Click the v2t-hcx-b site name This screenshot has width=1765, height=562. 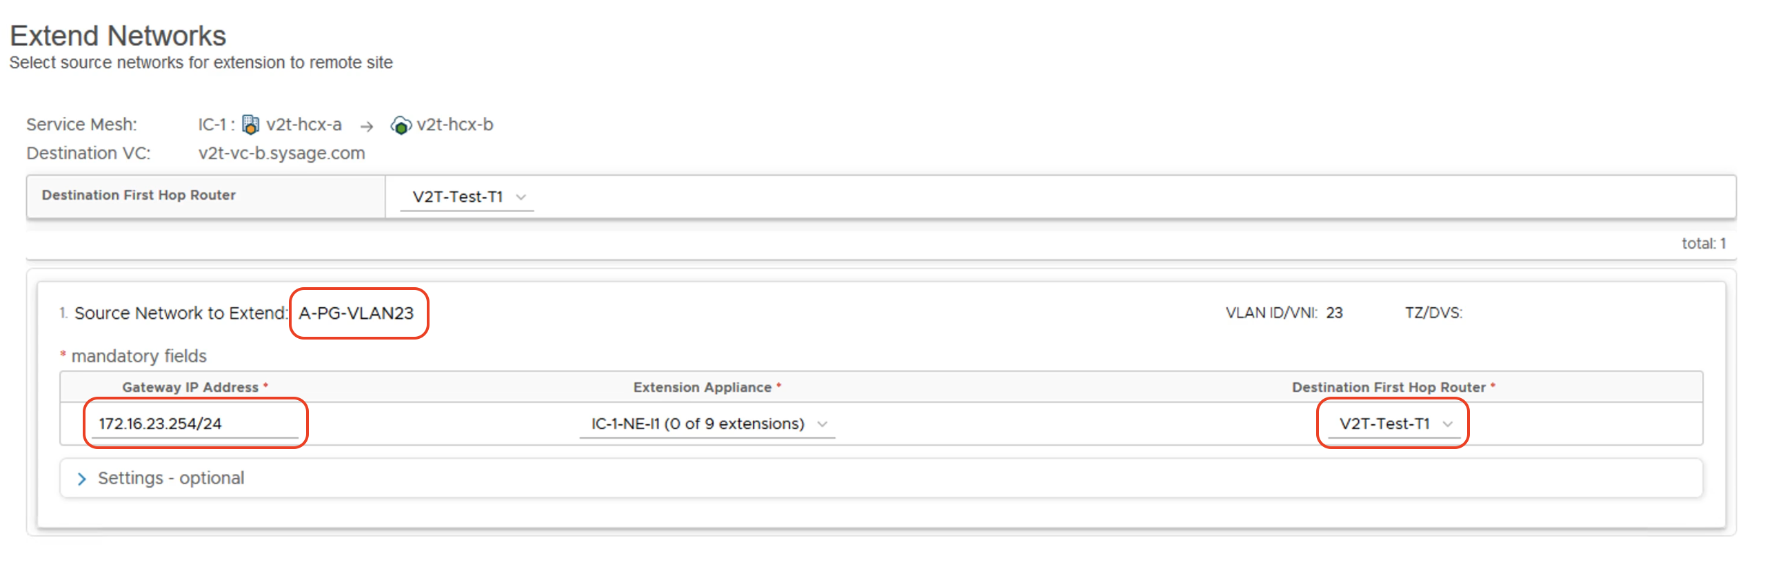point(455,125)
